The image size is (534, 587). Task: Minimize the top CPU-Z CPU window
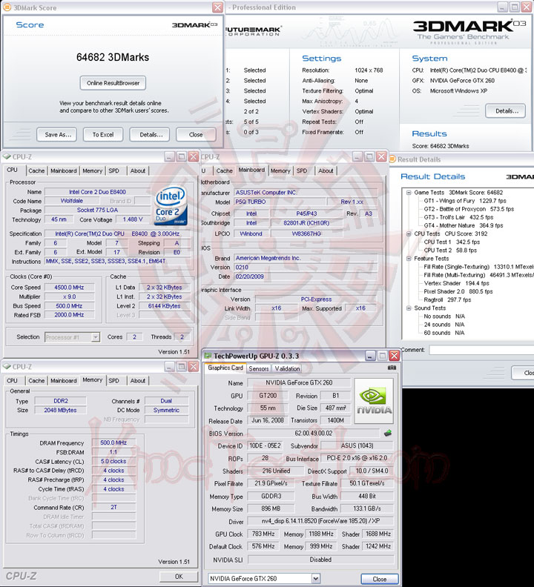[169, 156]
